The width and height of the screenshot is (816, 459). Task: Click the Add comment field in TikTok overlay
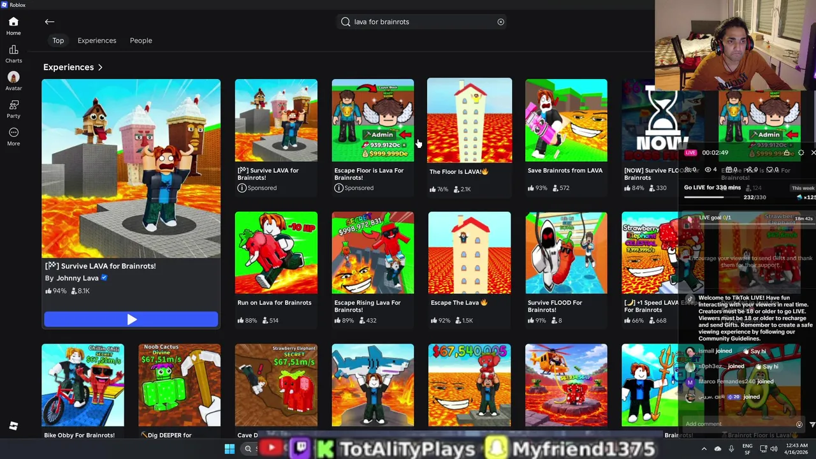[739, 424]
